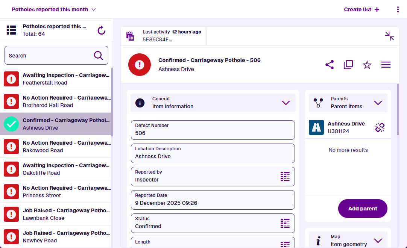Collapse the detail panel with arrows icon
Screen dimensions: 407x248
click(x=390, y=36)
